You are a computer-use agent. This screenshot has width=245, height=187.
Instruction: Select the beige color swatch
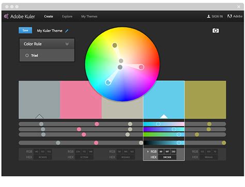[x=122, y=110]
